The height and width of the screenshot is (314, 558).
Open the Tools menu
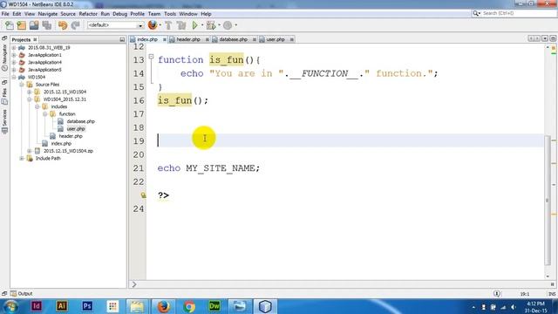[170, 14]
